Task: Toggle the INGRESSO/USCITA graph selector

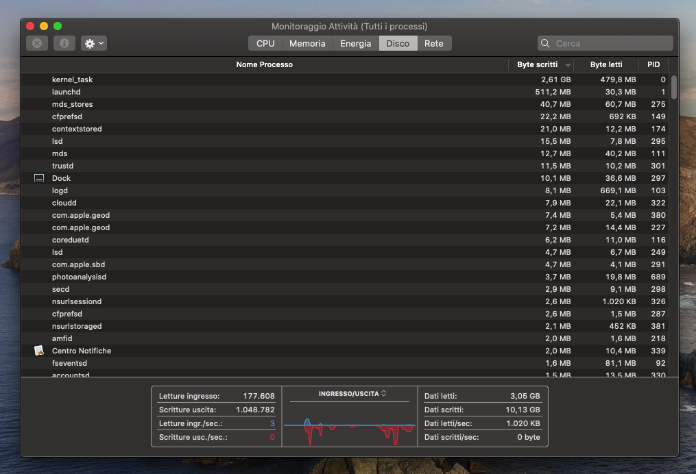Action: point(352,394)
